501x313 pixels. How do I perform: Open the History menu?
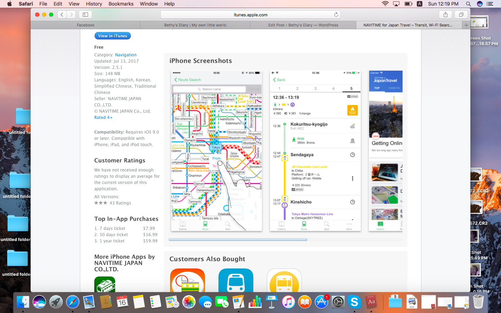94,4
